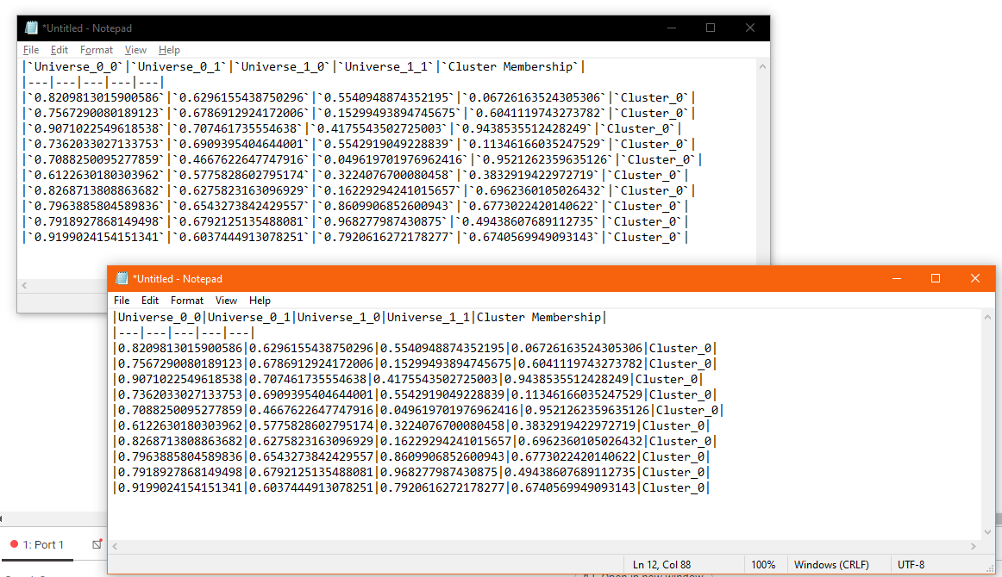1002x577 pixels.
Task: Click '0.6122630180303962' in orange Notepad
Action: click(180, 425)
